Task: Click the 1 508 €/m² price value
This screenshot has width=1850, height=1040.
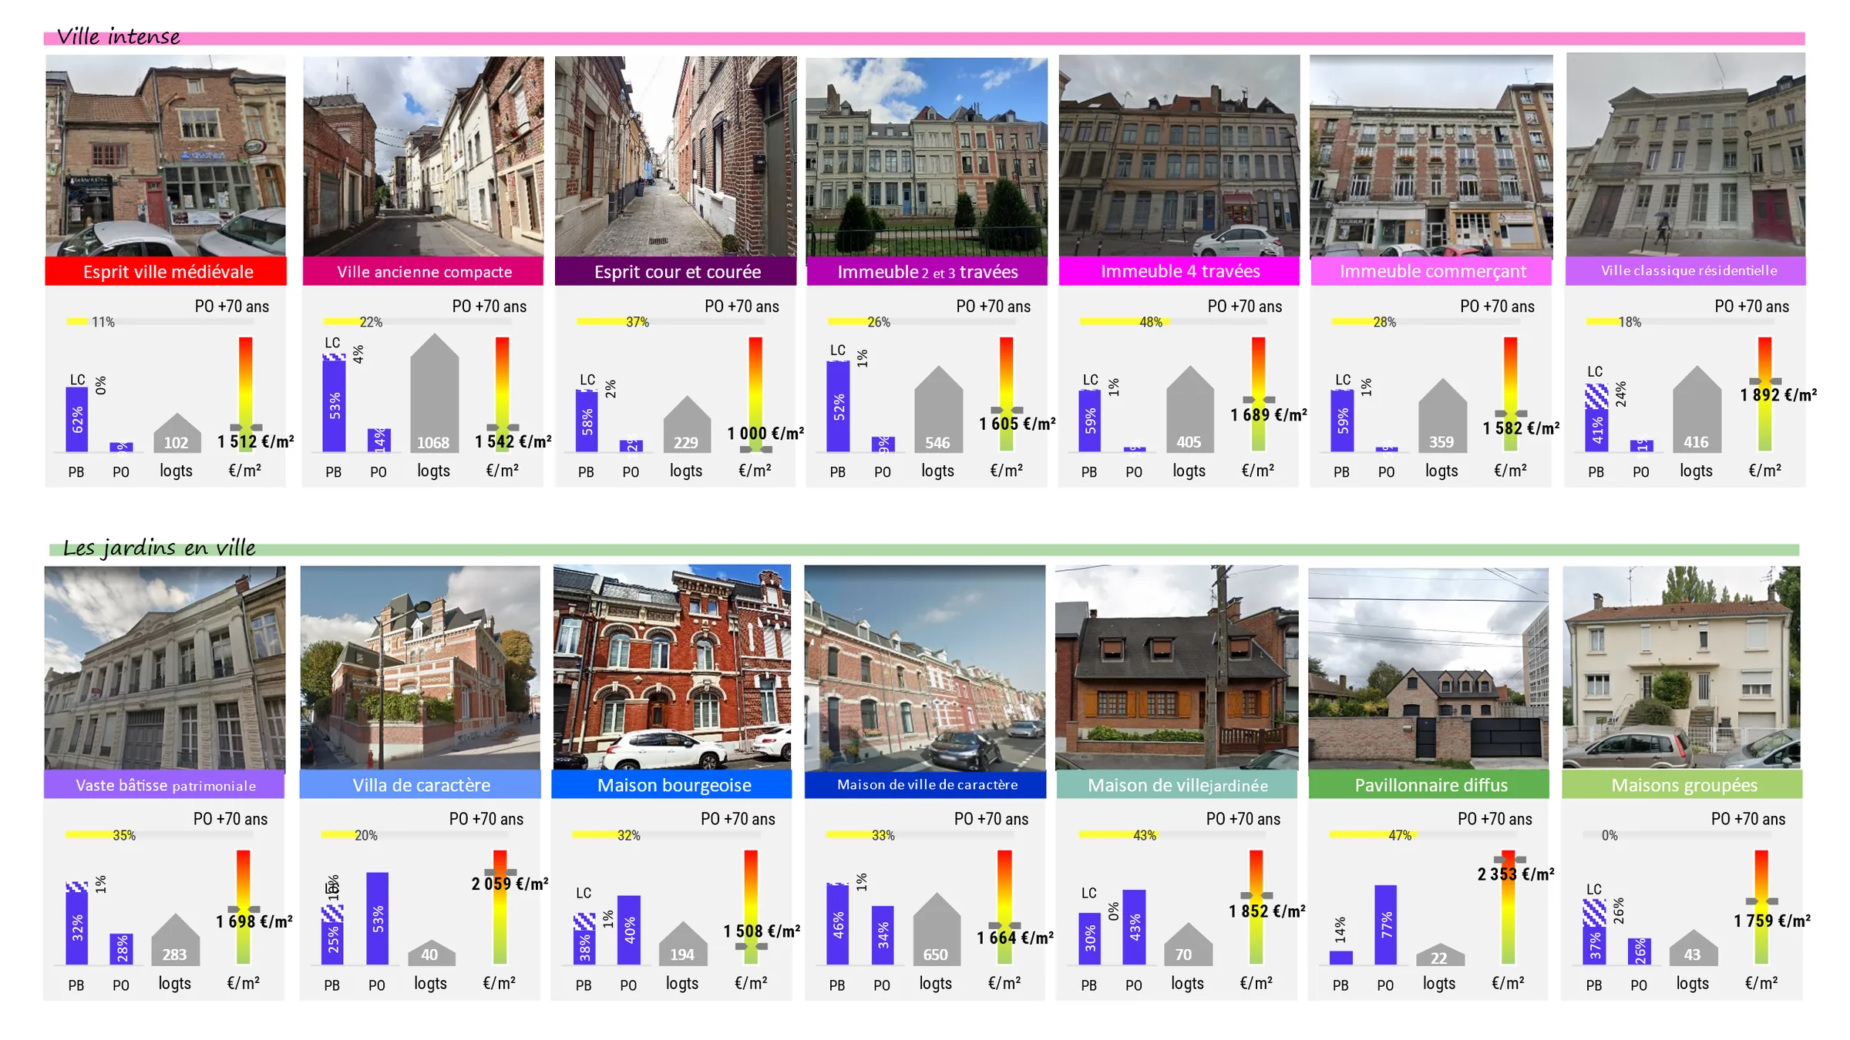Action: pyautogui.click(x=762, y=931)
